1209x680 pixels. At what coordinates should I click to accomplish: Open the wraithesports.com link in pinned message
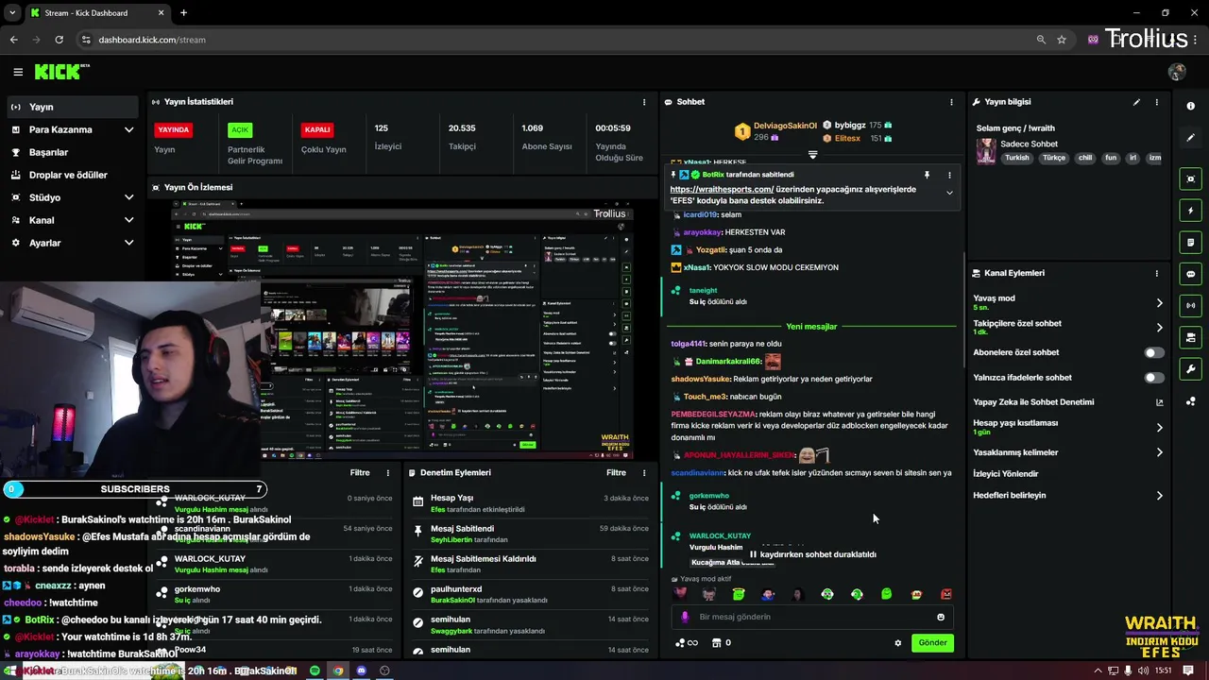[722, 189]
